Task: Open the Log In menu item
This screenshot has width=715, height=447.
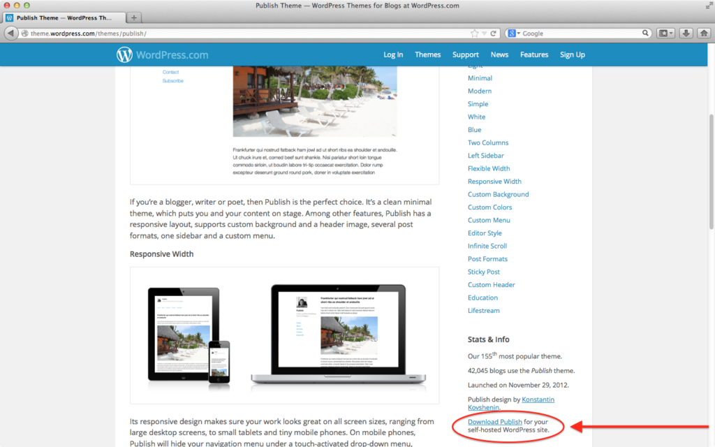Action: pos(393,54)
